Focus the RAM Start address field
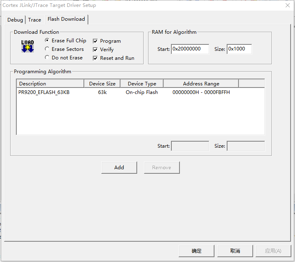This screenshot has width=295, height=262. click(190, 49)
